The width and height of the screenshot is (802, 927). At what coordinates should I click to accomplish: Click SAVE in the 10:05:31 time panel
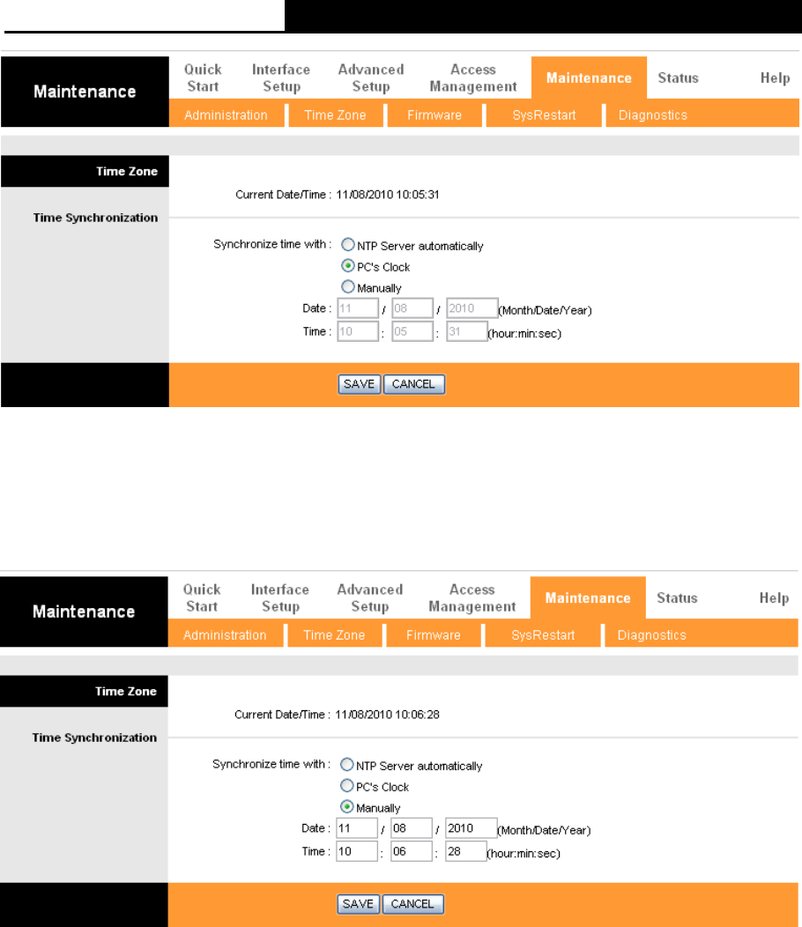coord(359,384)
